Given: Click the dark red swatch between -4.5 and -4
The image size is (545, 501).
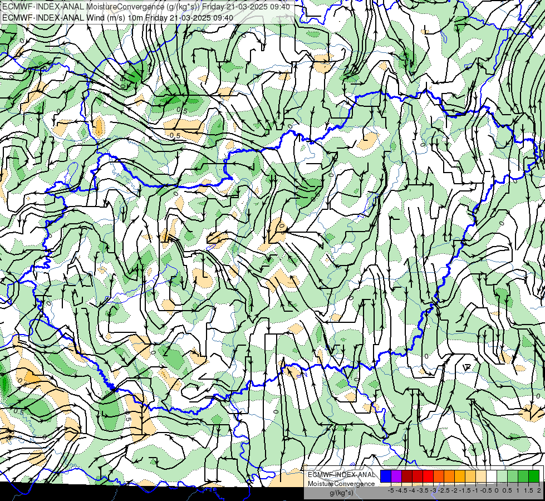Looking at the screenshot, I should click(407, 477).
